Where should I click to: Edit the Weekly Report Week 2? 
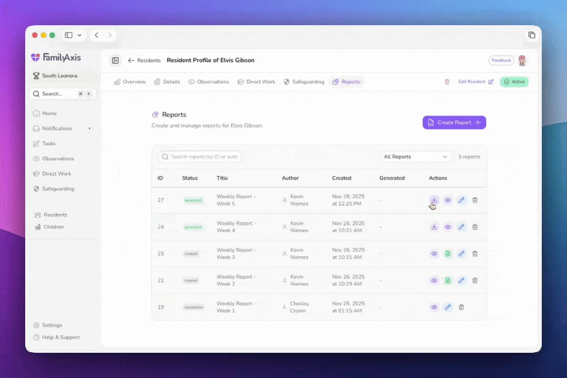[461, 280]
